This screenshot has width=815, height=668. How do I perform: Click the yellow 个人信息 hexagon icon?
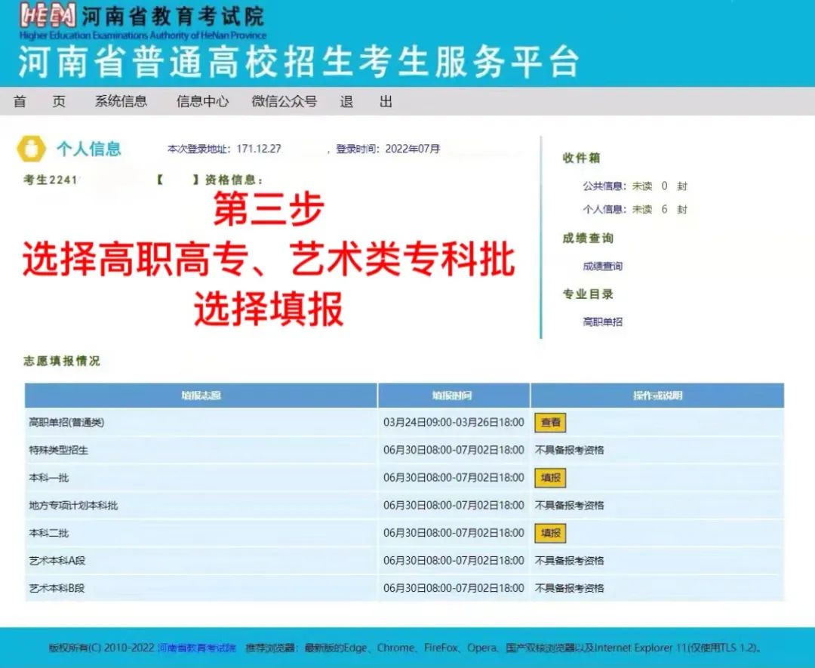click(x=31, y=149)
